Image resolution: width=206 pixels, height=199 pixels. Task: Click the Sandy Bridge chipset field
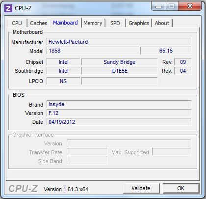(120, 62)
